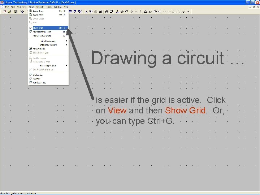Viewport: 260px width, 195px height.
Task: Create a new schematic from toolbar
Action: click(x=5, y=12)
